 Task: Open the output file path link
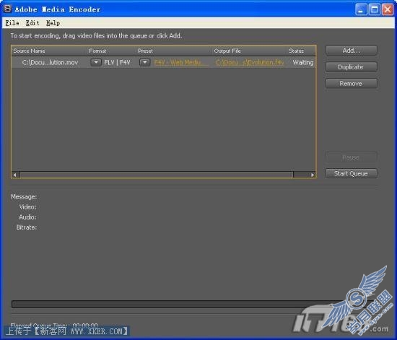(250, 62)
